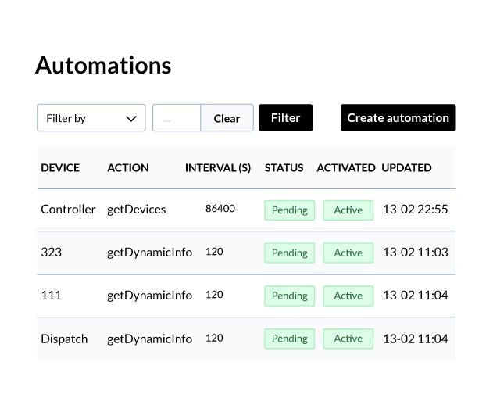Toggle Active badge for Controller row
Screen dimensions: 493x416
click(x=348, y=210)
